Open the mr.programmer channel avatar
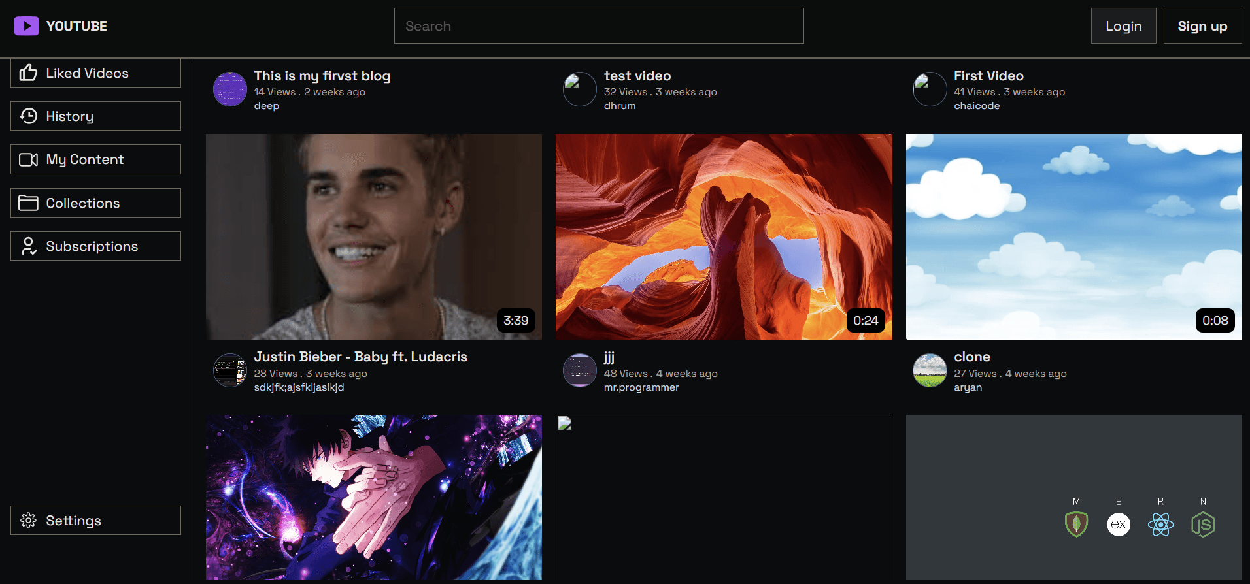 pyautogui.click(x=580, y=370)
